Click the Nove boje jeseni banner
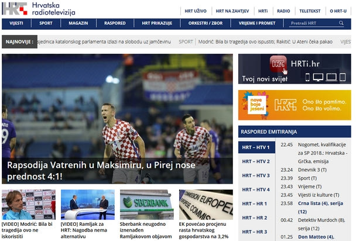 294,105
